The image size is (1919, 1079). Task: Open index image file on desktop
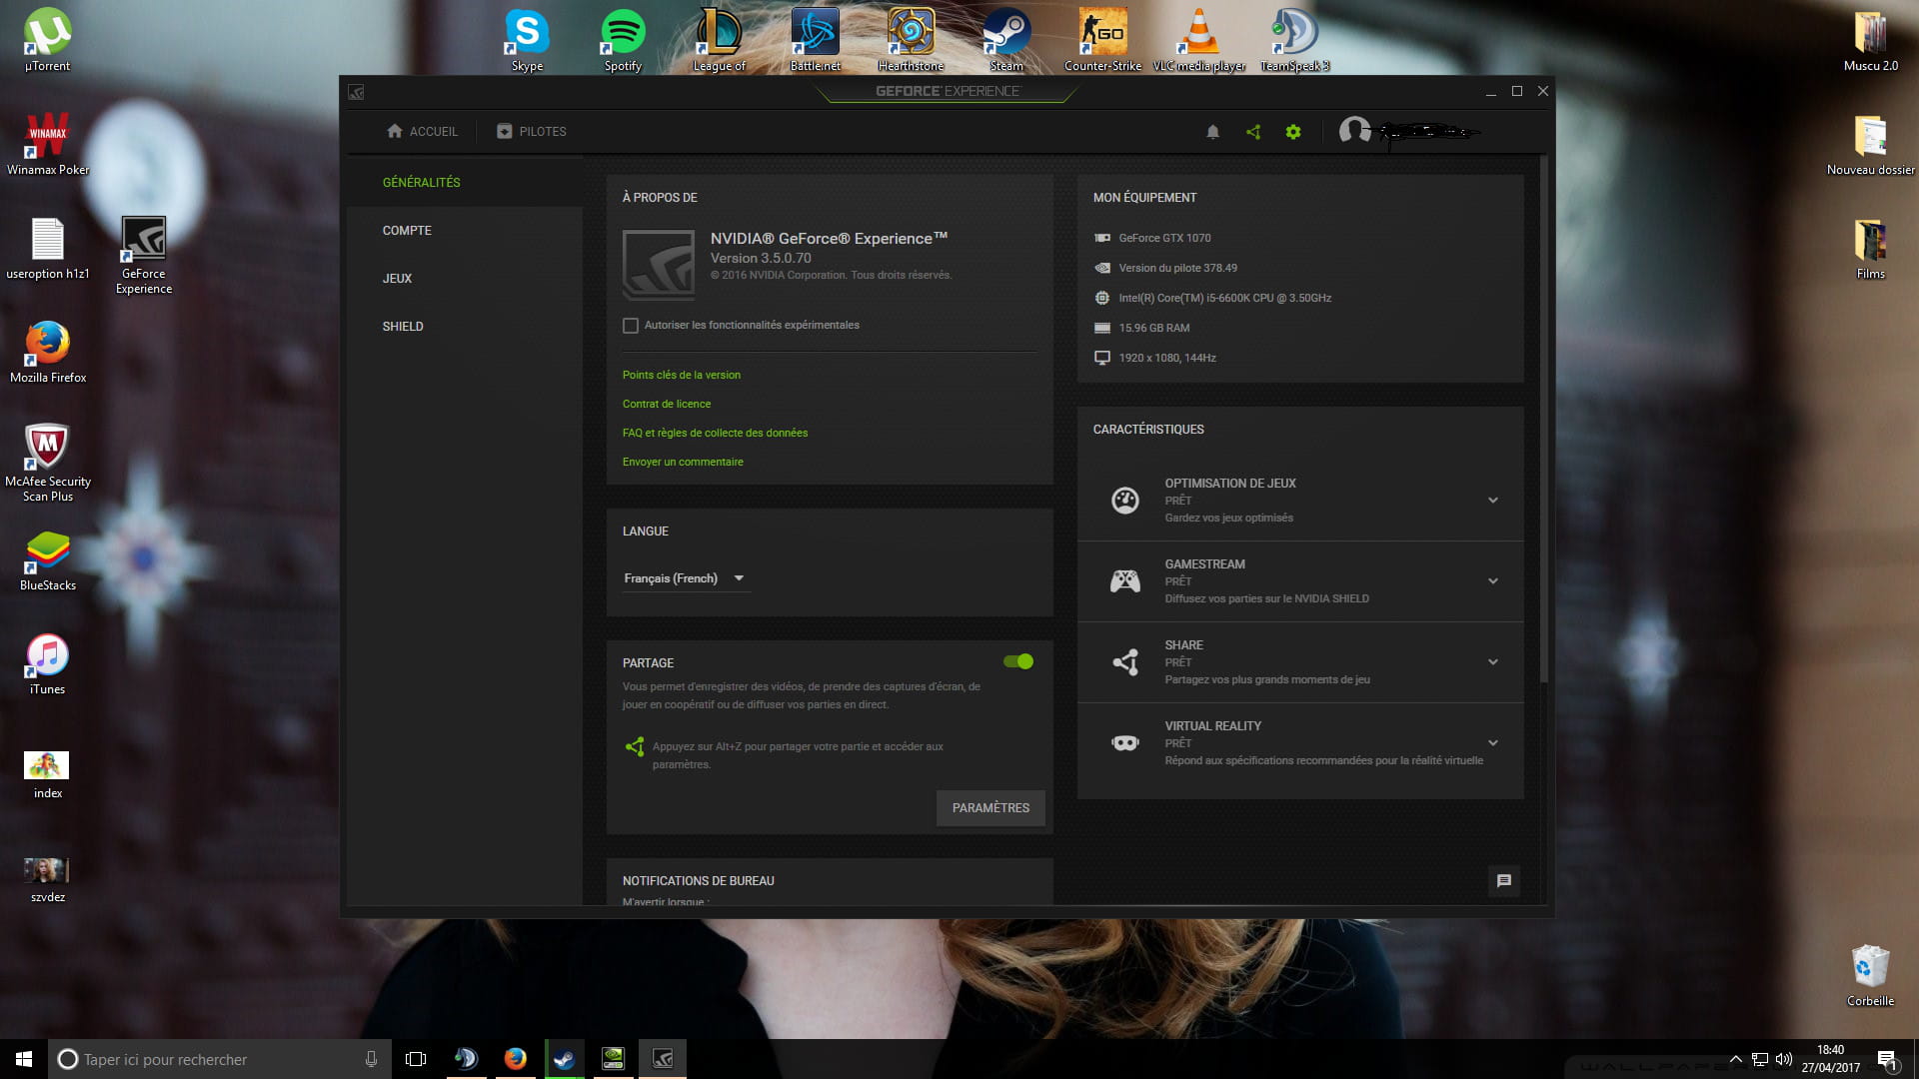[x=47, y=775]
